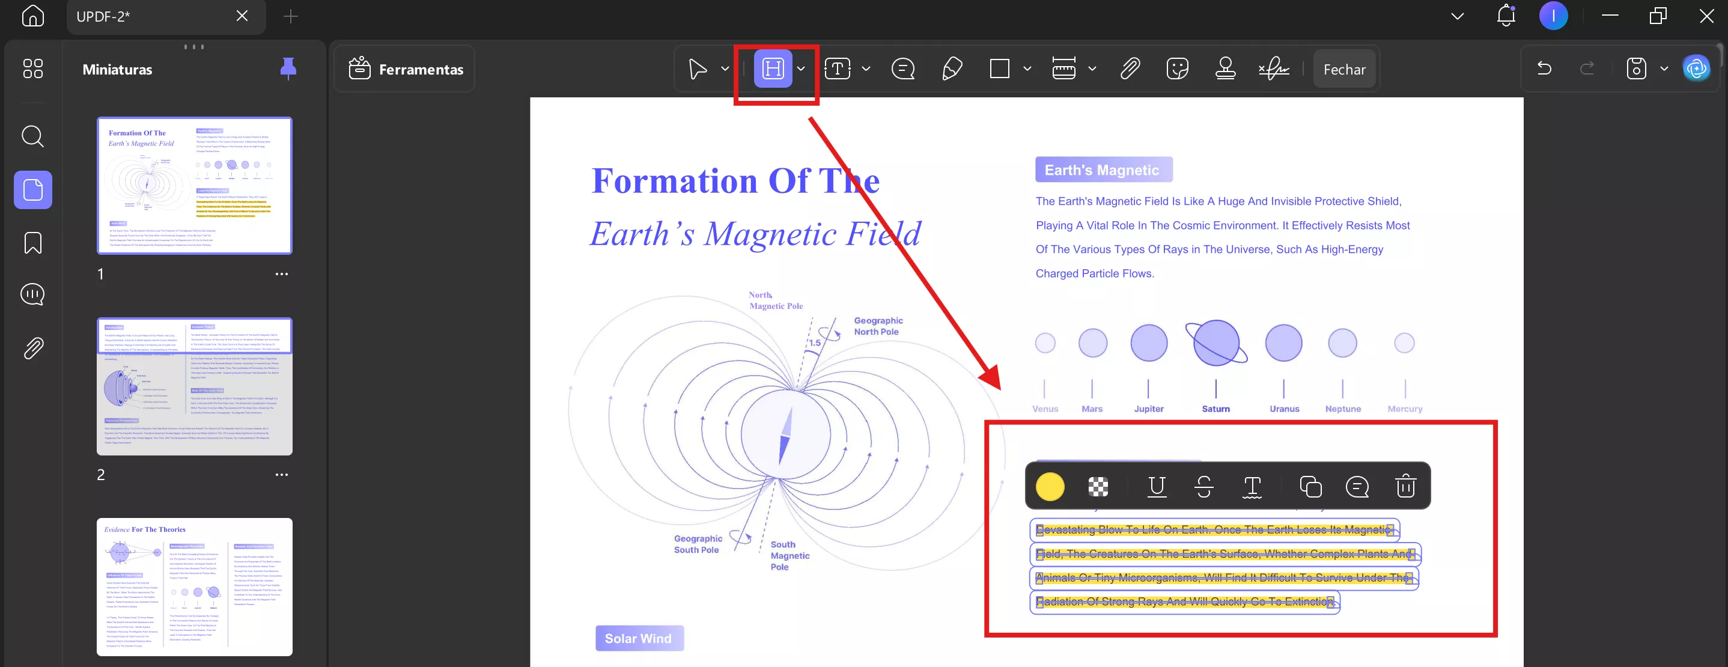Open the sticker tool

1177,69
